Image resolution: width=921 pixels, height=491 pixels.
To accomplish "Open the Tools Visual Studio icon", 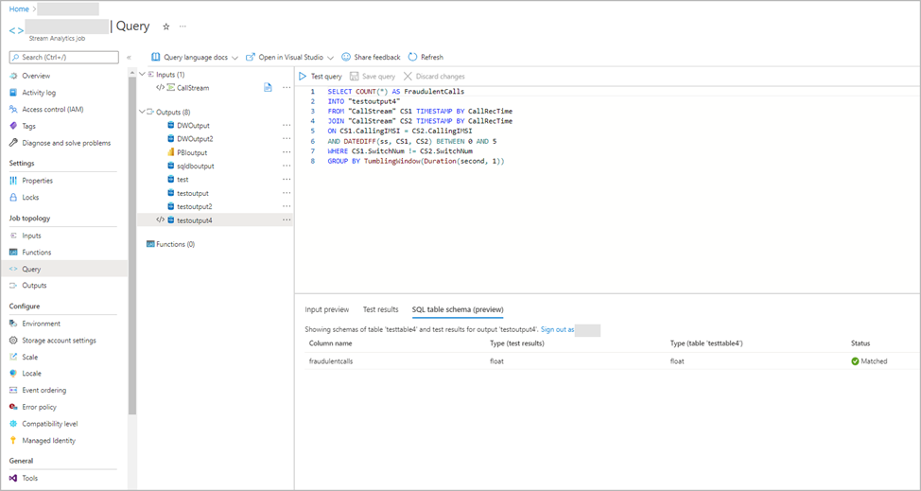I will pyautogui.click(x=13, y=478).
